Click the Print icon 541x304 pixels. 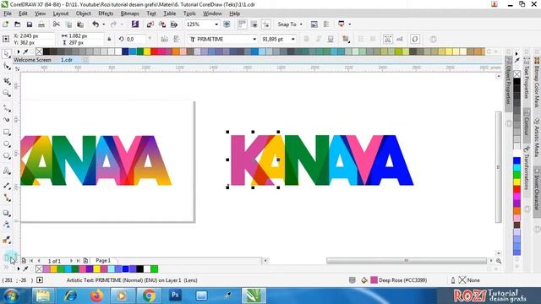41,24
